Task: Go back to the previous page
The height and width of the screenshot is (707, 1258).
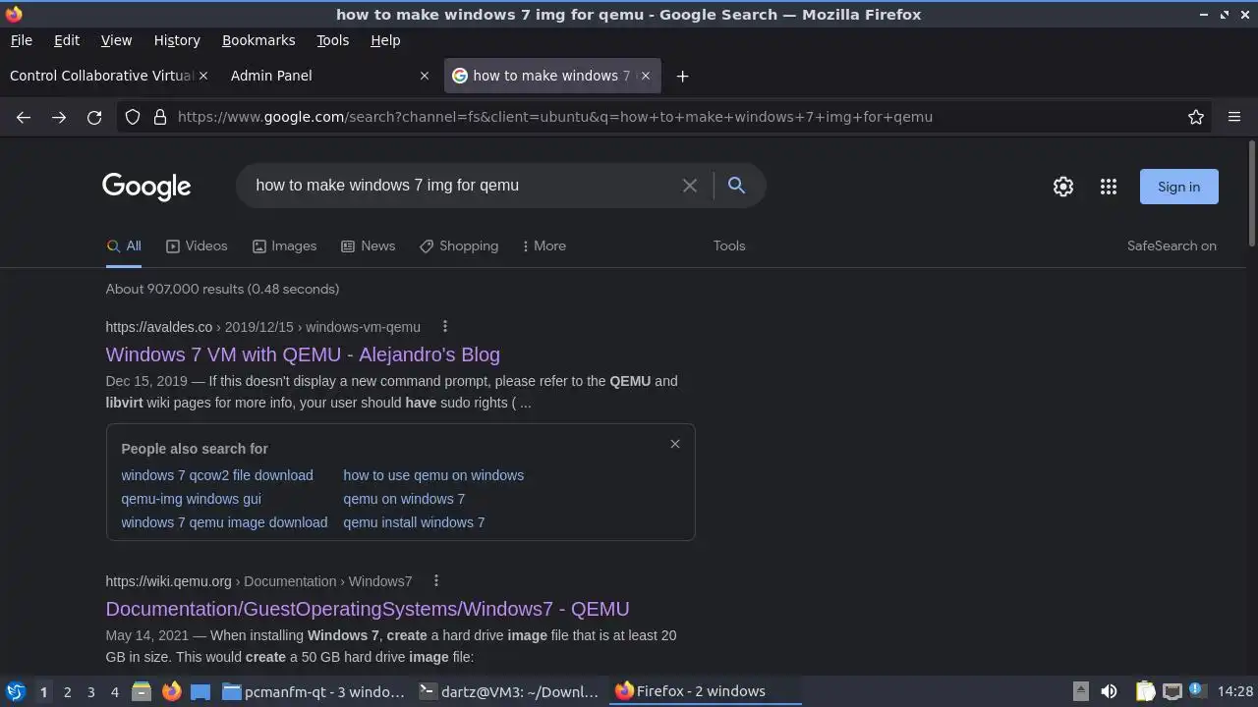Action: tap(24, 117)
